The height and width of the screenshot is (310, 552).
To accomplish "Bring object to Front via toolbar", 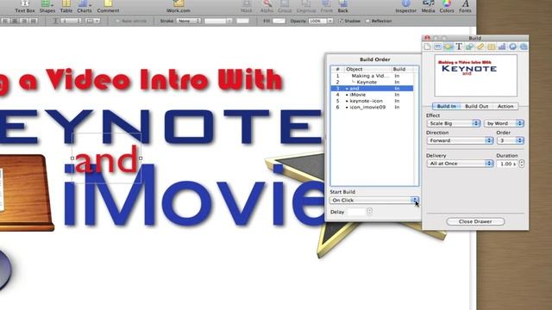I will coord(326,6).
